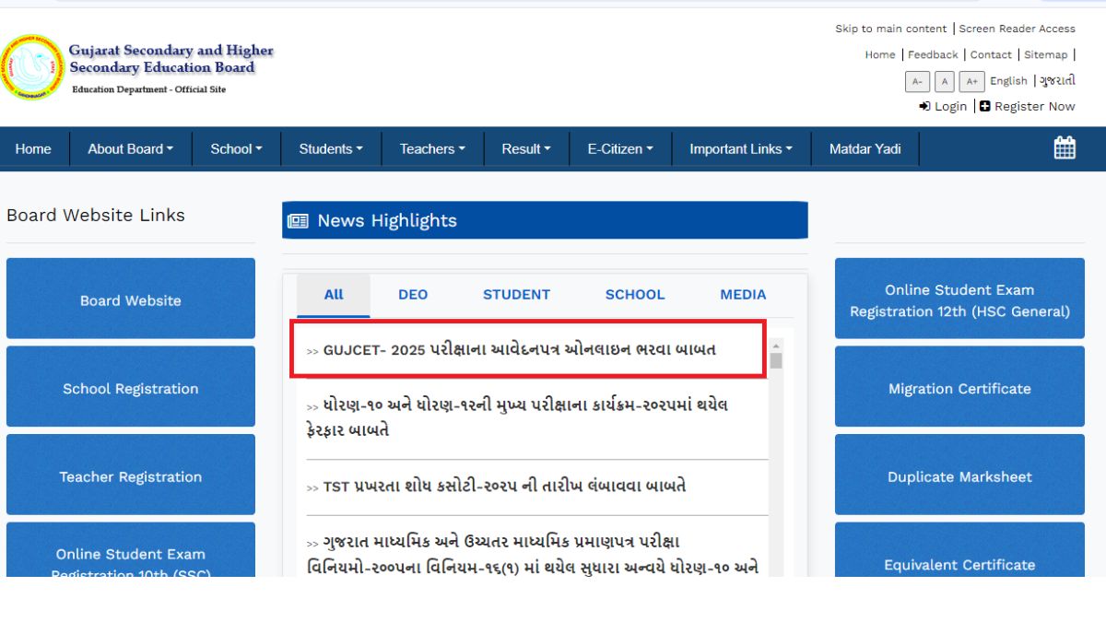Click the Migration Certificate button

coord(959,388)
